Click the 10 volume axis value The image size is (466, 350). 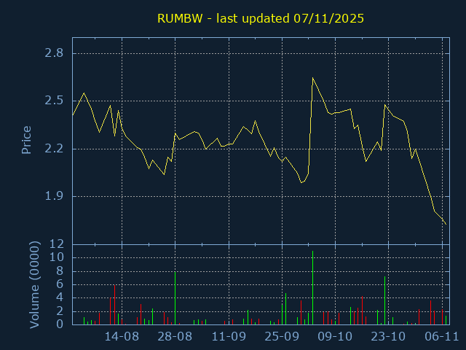(x=58, y=257)
